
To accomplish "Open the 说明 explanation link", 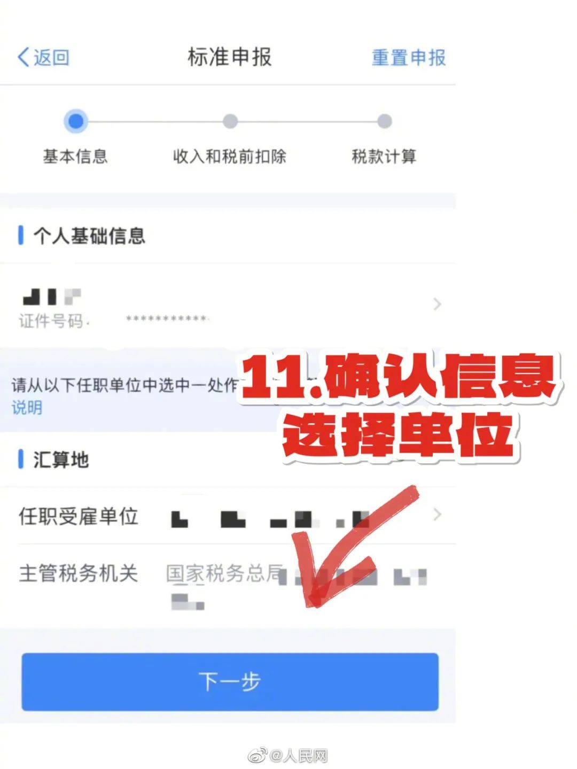I will [27, 408].
